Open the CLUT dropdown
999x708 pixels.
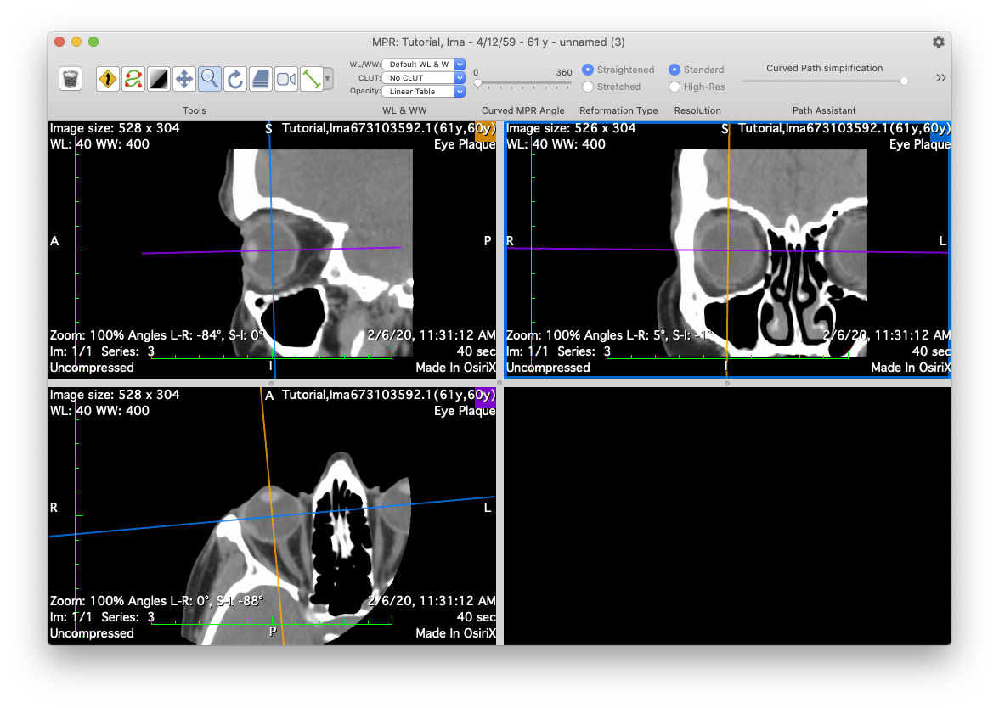tap(423, 77)
